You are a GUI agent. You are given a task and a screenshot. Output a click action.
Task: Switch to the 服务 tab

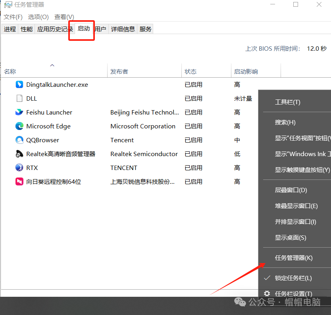(145, 29)
